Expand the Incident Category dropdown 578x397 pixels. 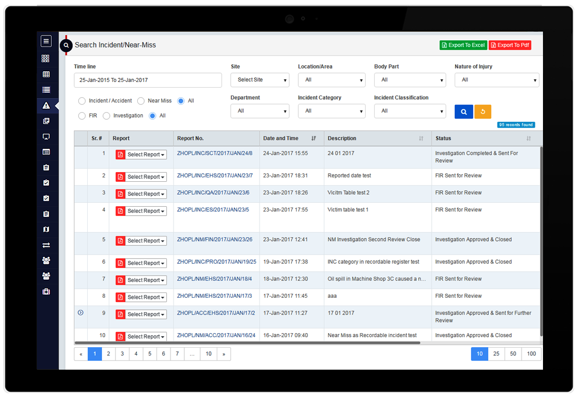pos(331,111)
